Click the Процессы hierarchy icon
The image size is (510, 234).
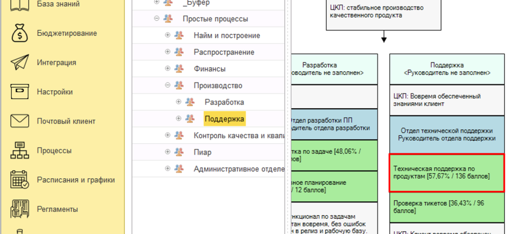pyautogui.click(x=20, y=150)
